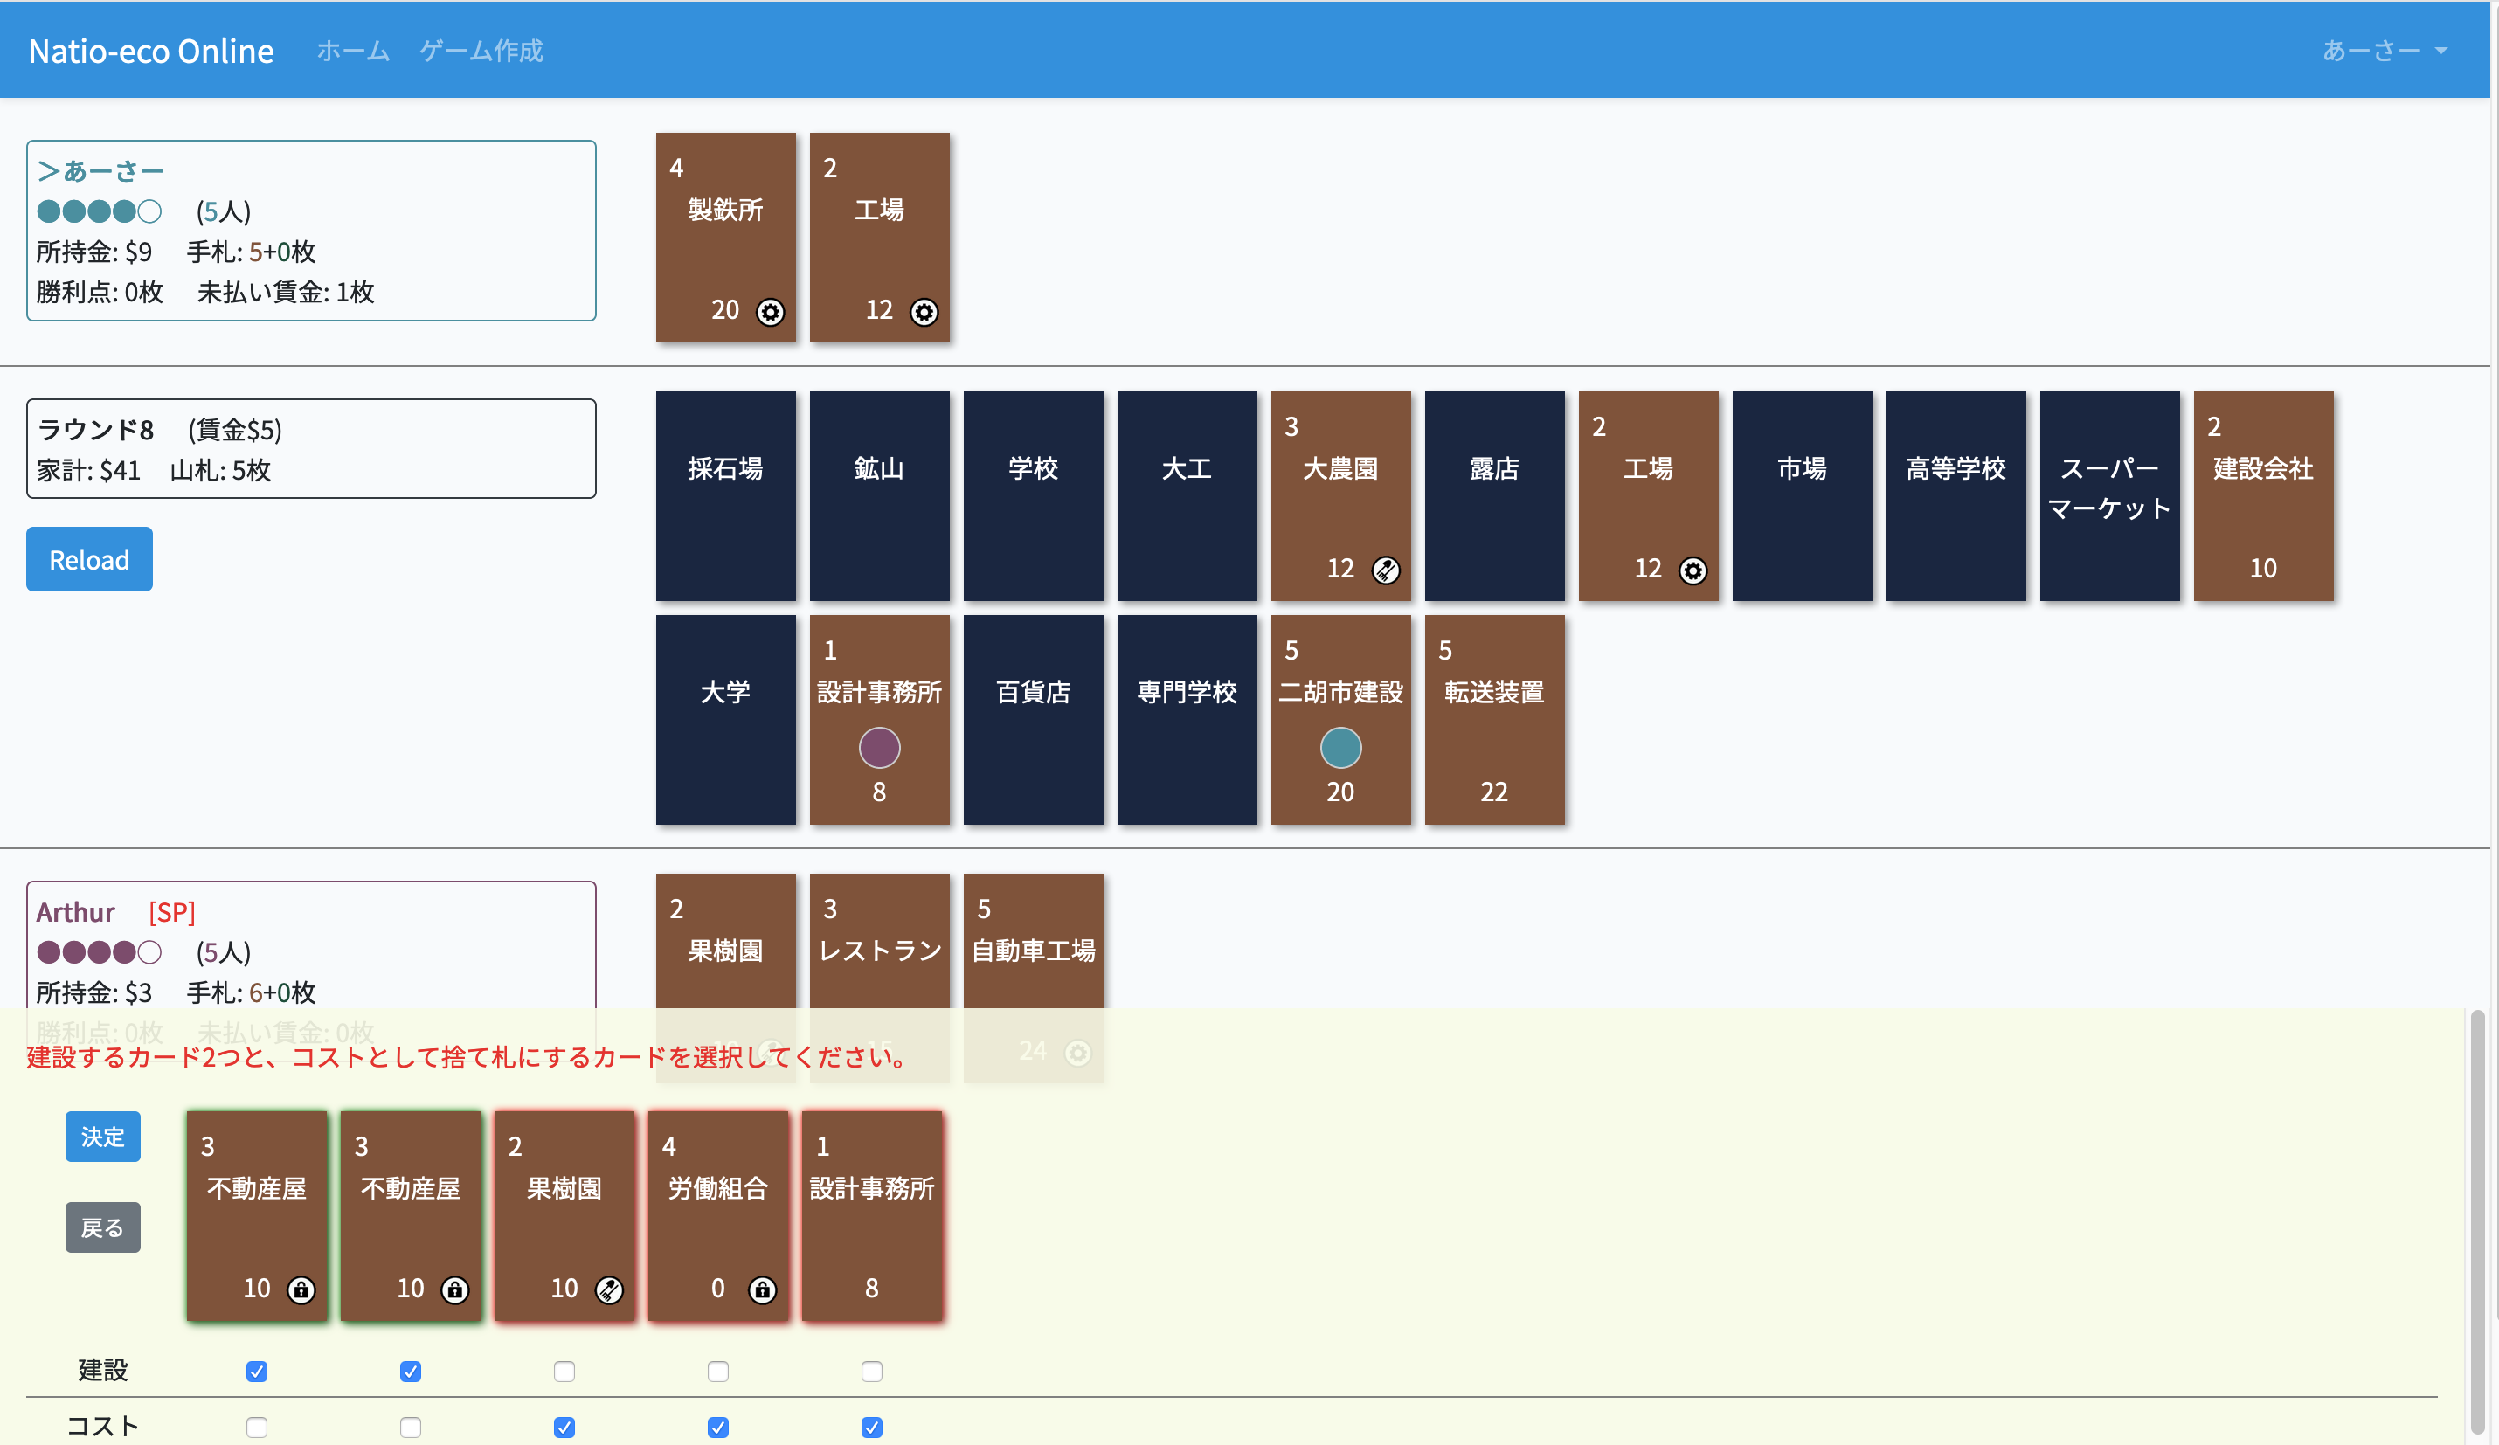Uncheck コスト checkbox under 設計事務所 card

pos(872,1426)
